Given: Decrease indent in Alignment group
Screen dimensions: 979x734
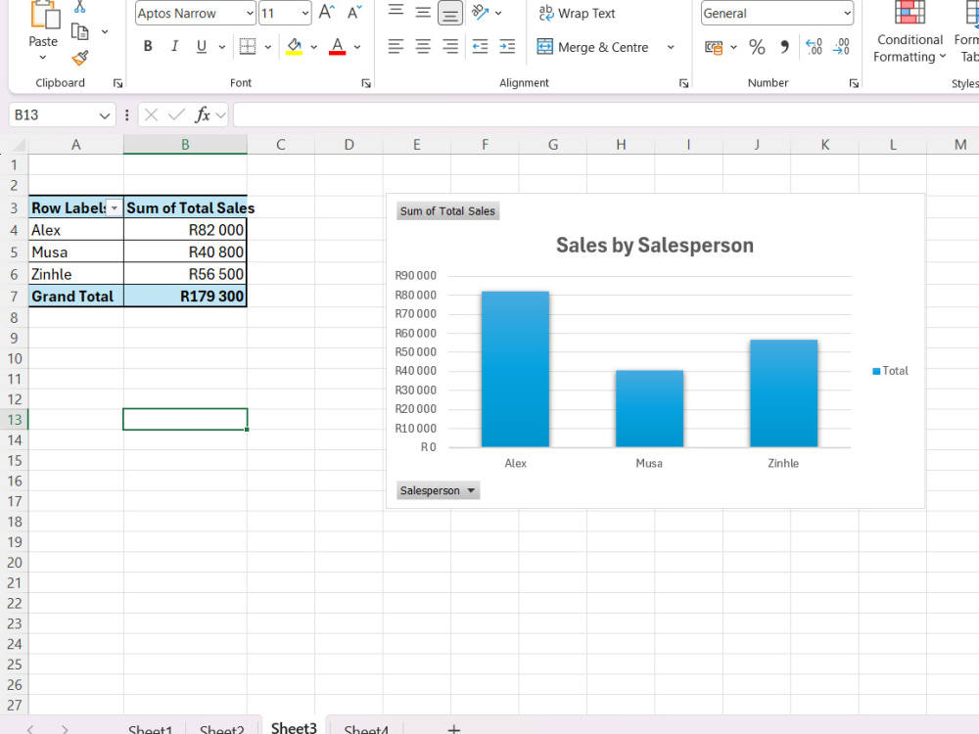Looking at the screenshot, I should tap(480, 46).
